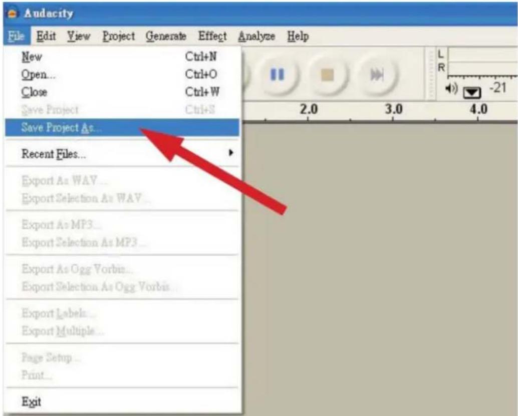Click the 3.0 mark on timeline ruler
The height and width of the screenshot is (416, 518).
pos(393,109)
